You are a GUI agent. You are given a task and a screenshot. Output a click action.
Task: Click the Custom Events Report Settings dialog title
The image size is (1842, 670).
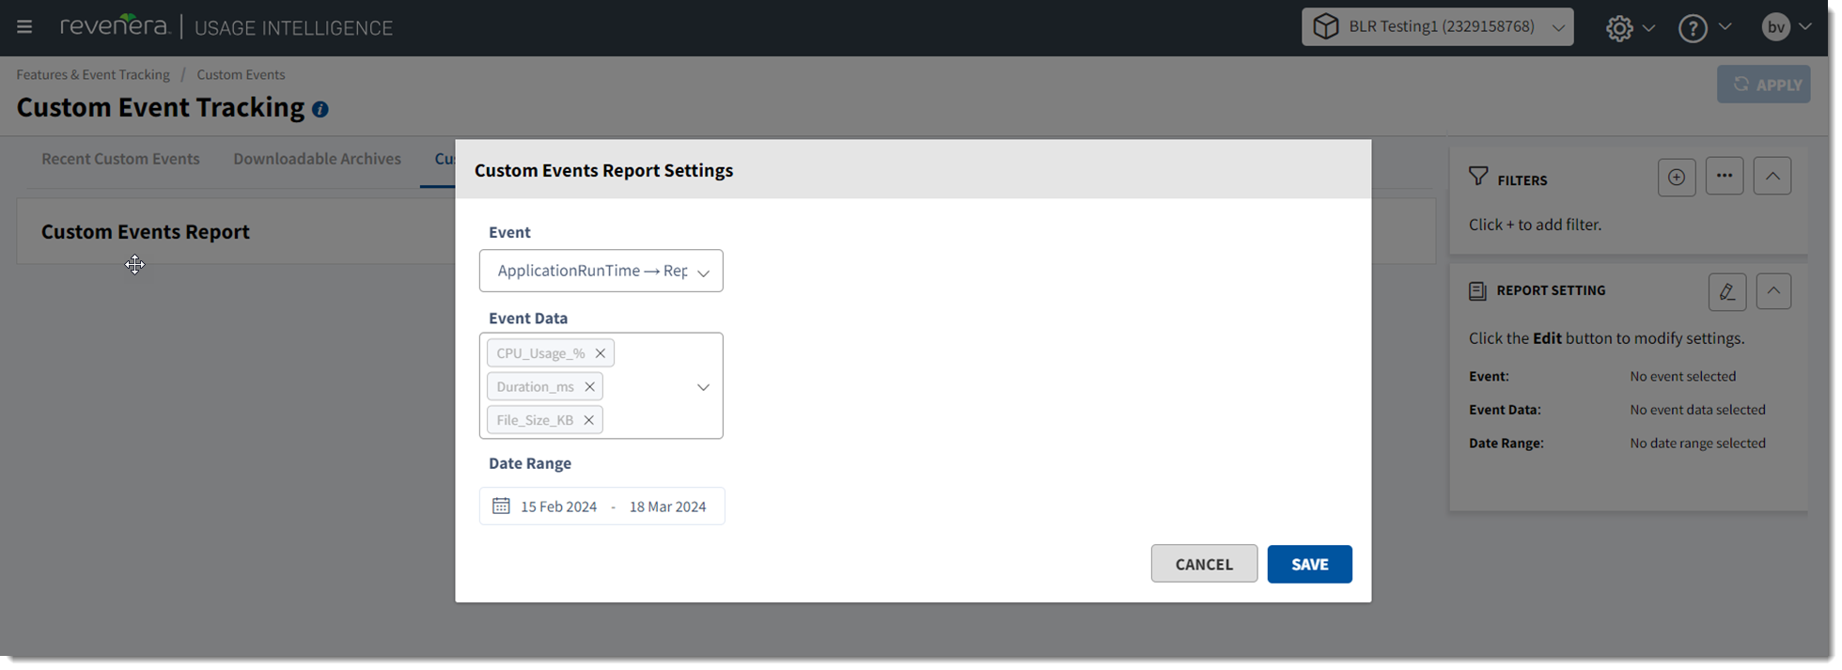tap(603, 170)
